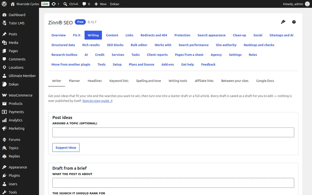Open the comments bubble icon in admin bar
Image resolution: width=312 pixels, height=195 pixels.
point(84,4)
